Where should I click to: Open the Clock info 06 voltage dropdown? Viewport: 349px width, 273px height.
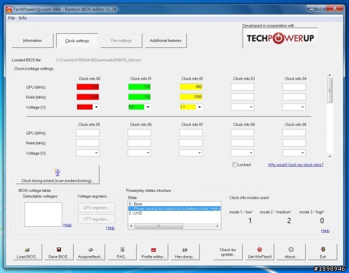148,153
